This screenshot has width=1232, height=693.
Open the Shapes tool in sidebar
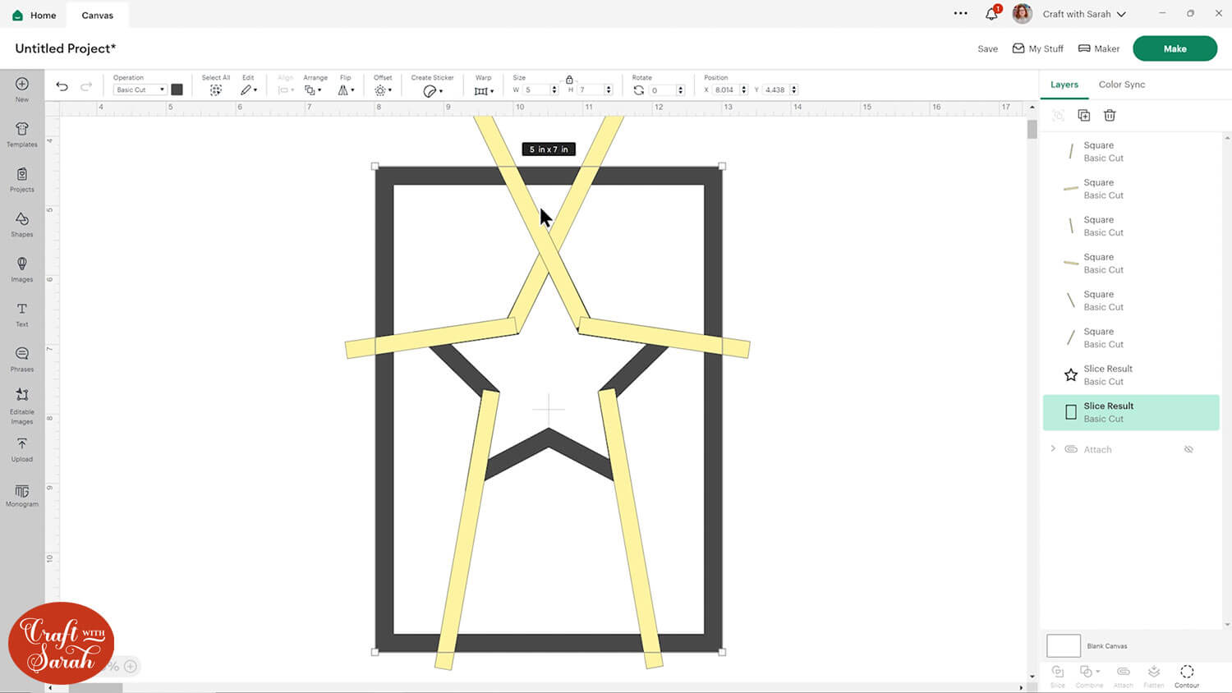22,223
